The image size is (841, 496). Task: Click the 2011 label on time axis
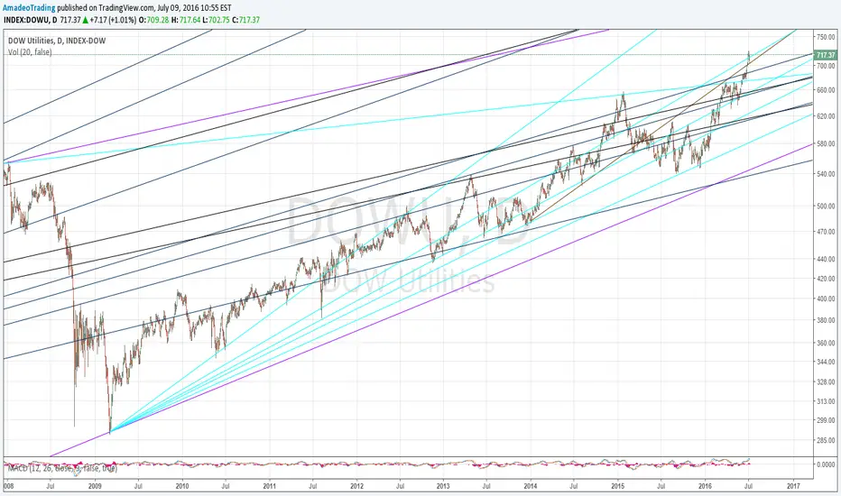click(269, 486)
